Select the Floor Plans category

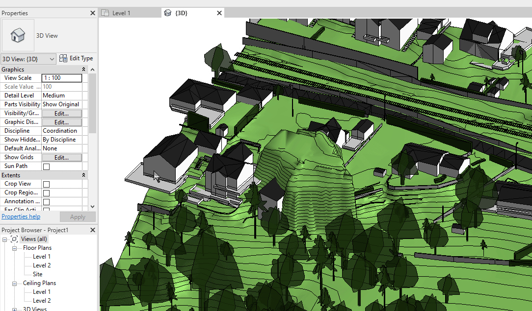[37, 248]
